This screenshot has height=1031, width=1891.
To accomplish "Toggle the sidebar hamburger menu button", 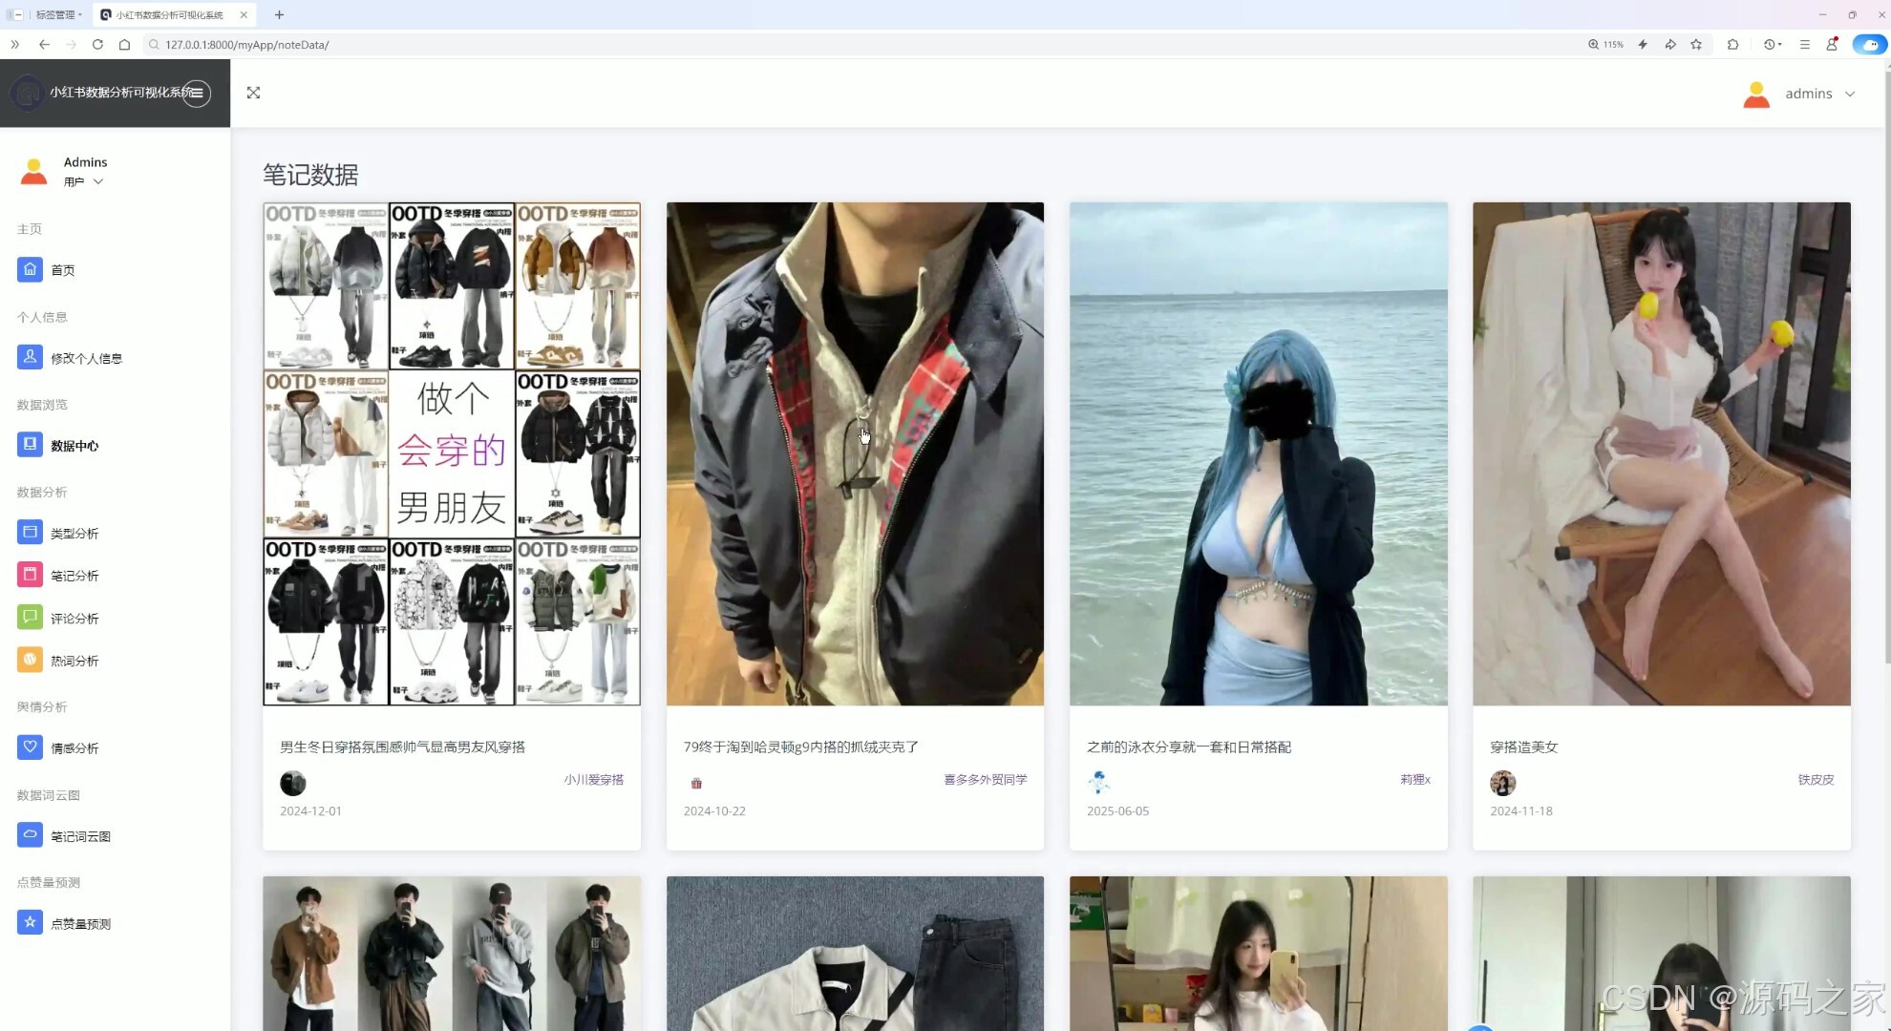I will tap(197, 93).
